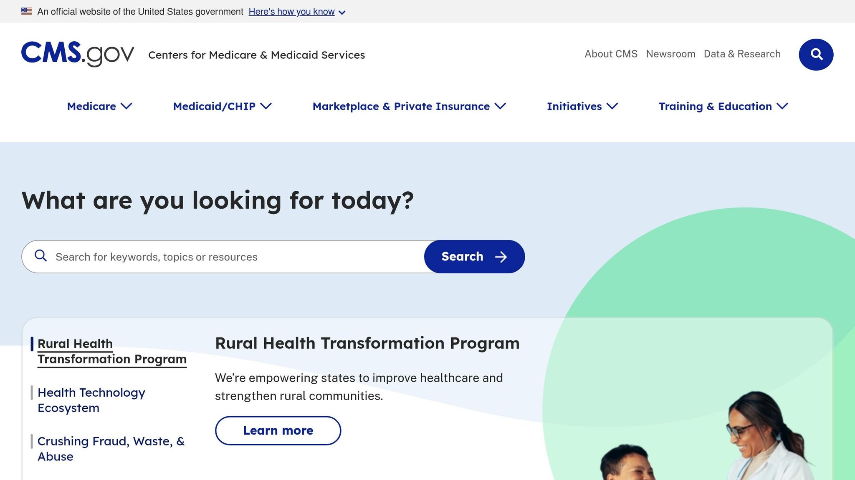This screenshot has width=855, height=480.
Task: Click the arrow icon on Search button
Action: point(501,257)
